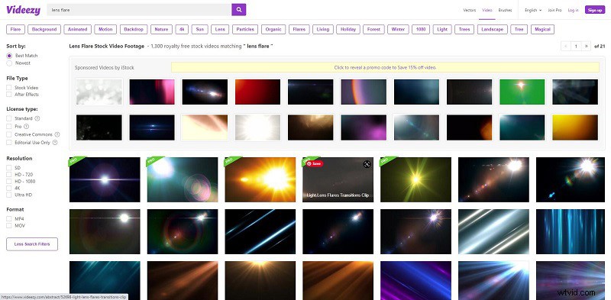This screenshot has width=611, height=300.
Task: Check the Stock Video file type
Action: (x=9, y=88)
